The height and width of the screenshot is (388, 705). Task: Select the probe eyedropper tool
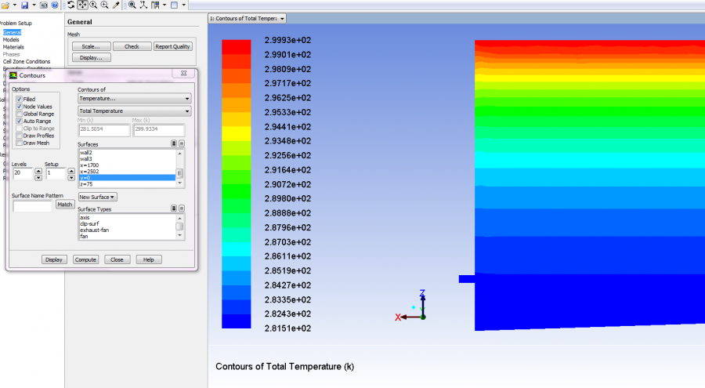click(x=117, y=5)
